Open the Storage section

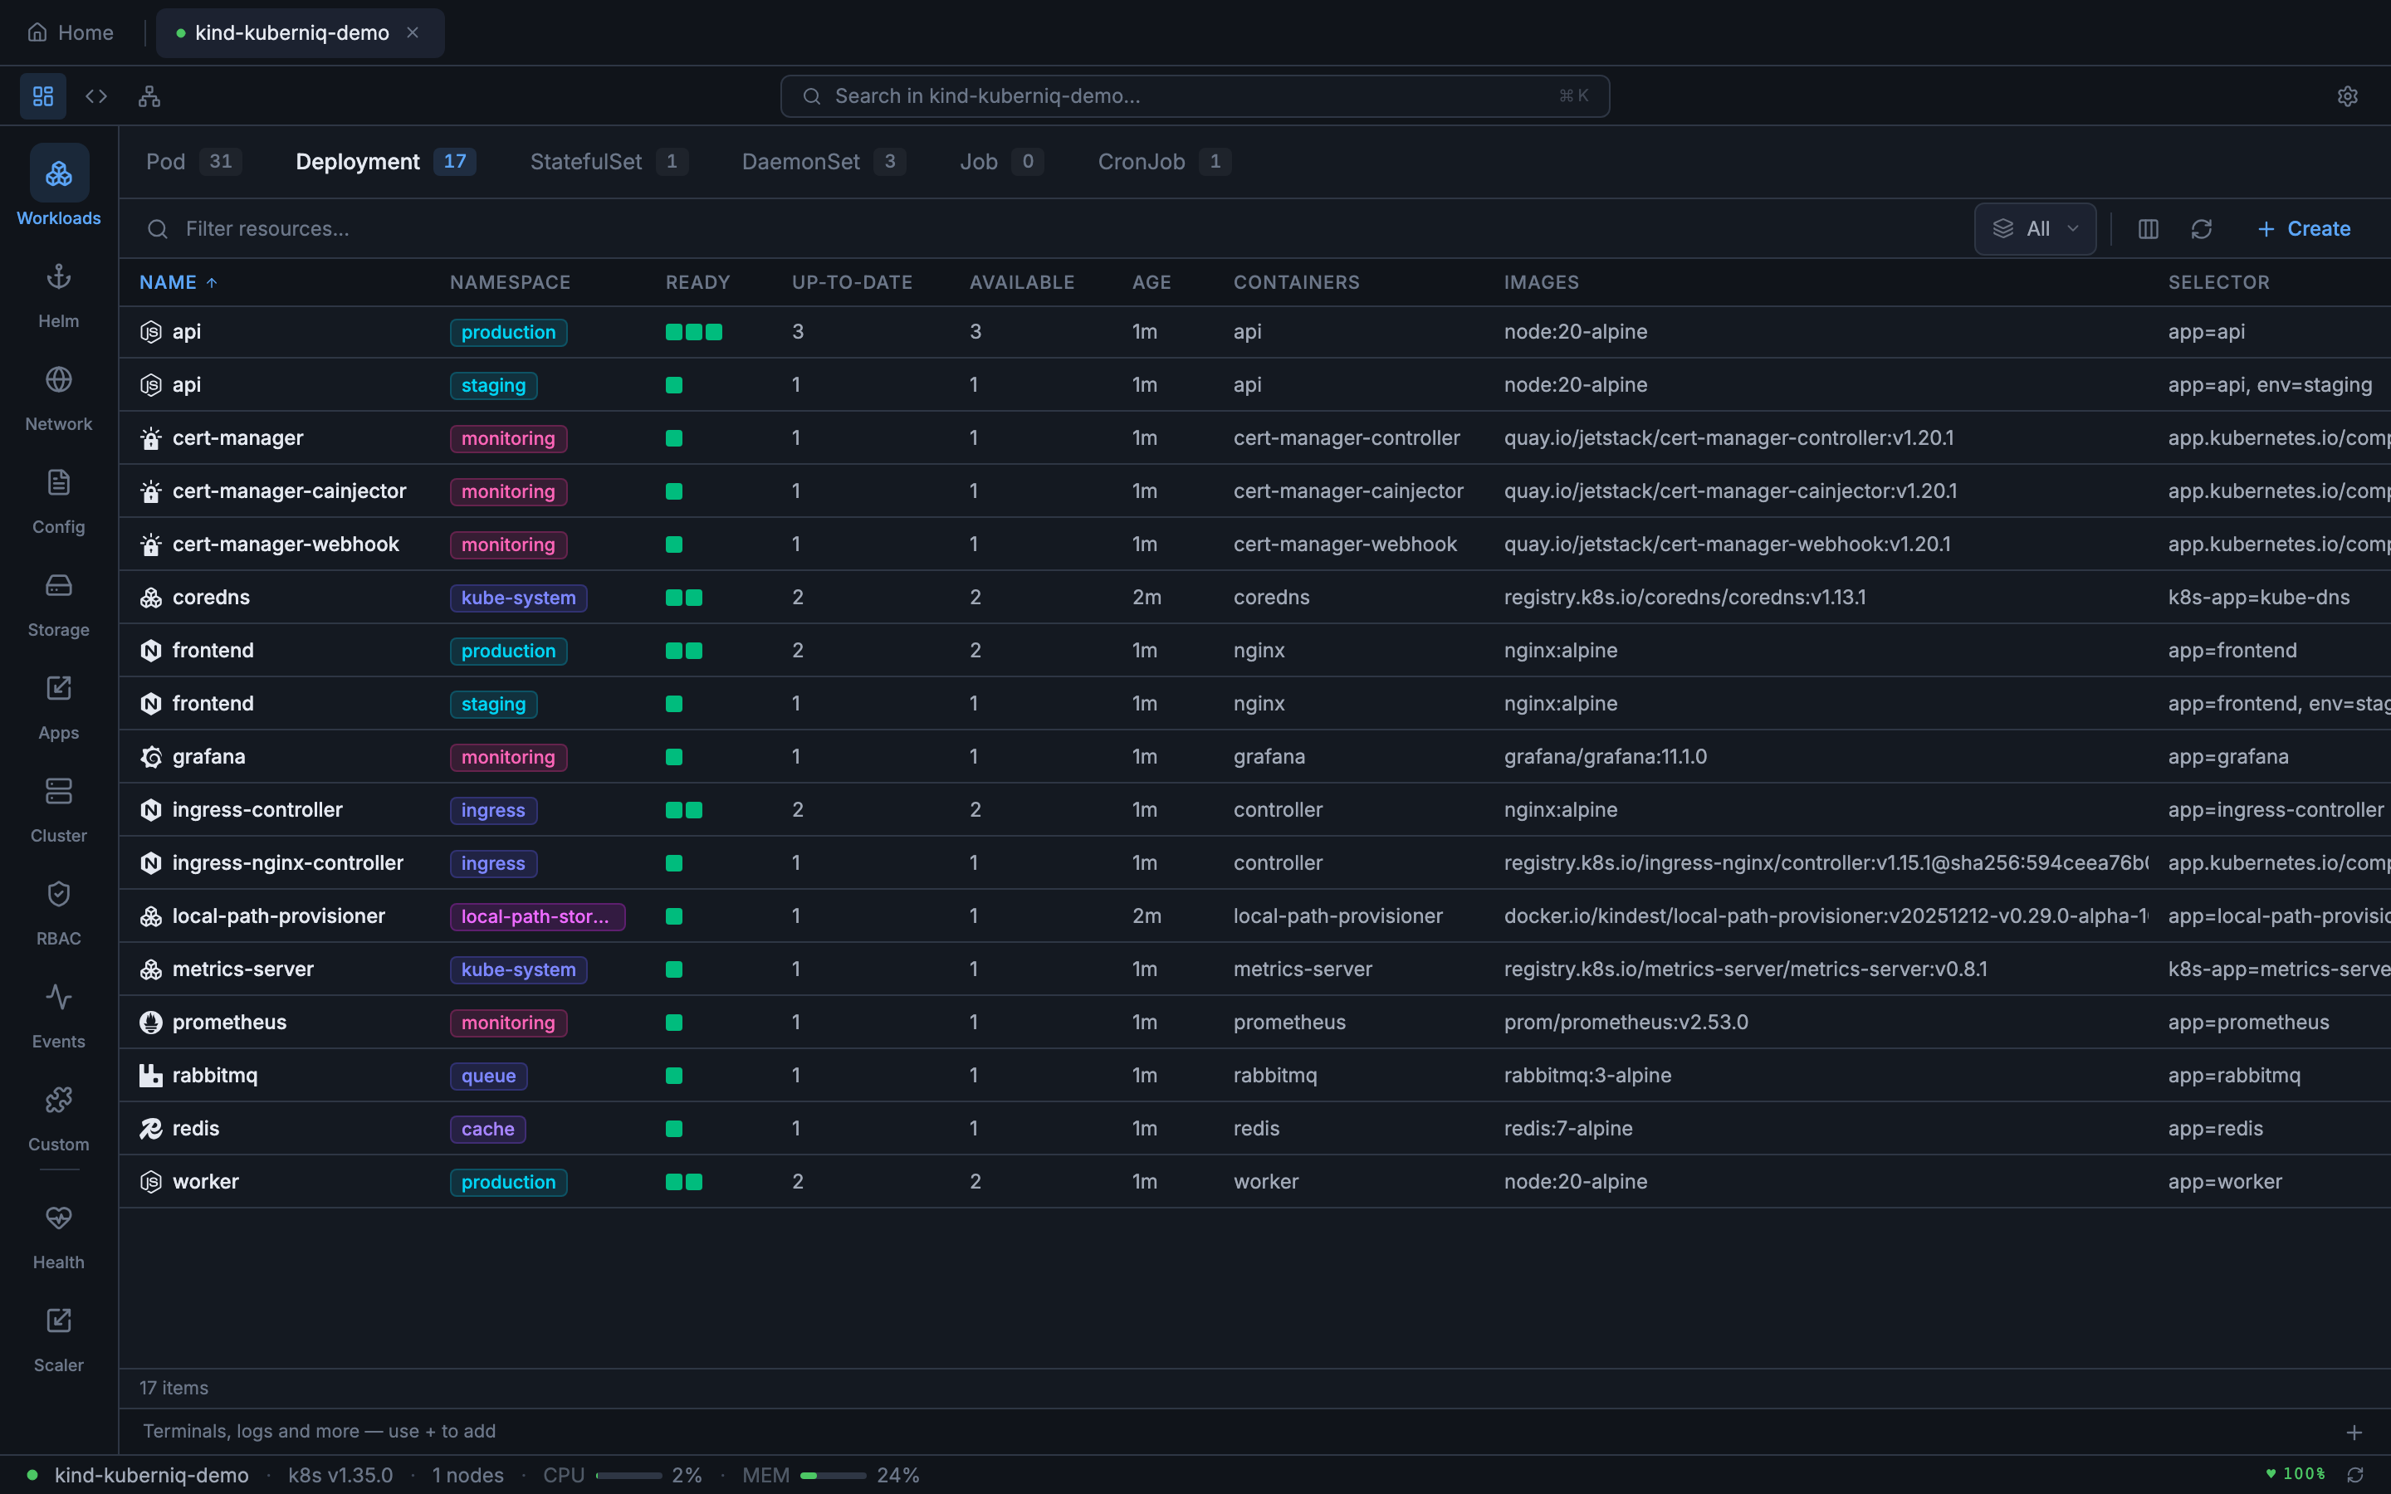(58, 601)
